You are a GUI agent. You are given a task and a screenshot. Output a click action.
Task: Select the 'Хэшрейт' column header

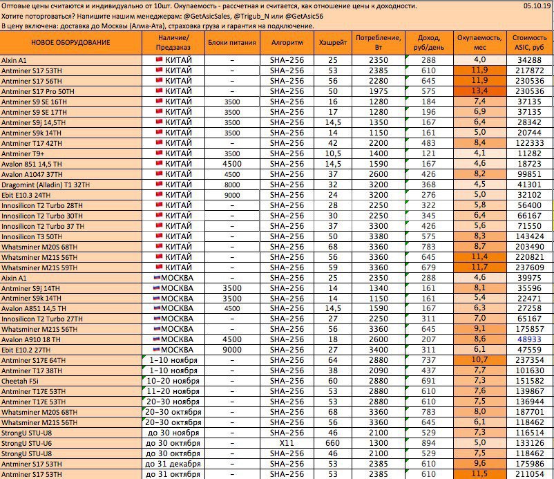[x=333, y=43]
